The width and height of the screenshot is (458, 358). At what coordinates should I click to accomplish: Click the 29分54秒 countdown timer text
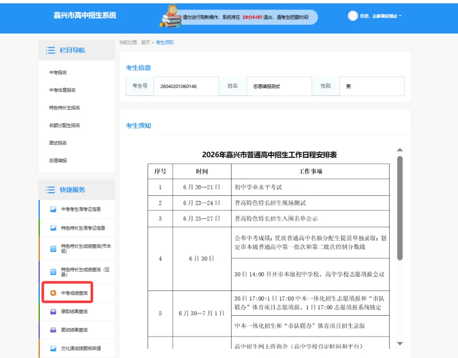pos(252,17)
